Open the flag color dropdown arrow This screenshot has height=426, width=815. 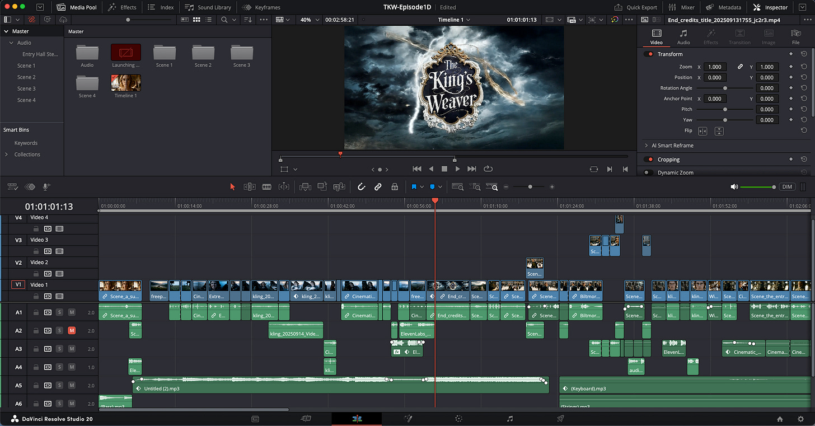coord(422,187)
